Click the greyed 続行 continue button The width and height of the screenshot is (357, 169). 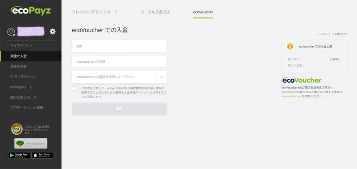(119, 109)
